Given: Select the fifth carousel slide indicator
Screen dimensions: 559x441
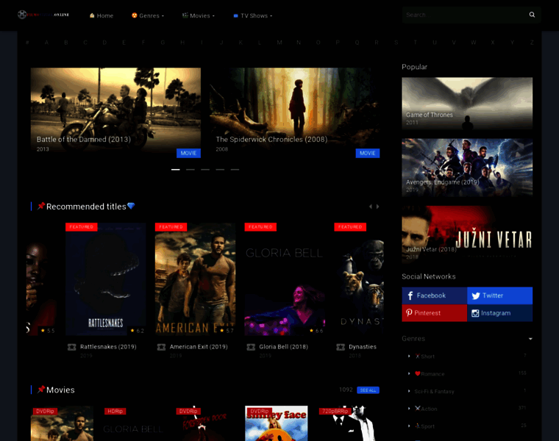Looking at the screenshot, I should pos(235,170).
